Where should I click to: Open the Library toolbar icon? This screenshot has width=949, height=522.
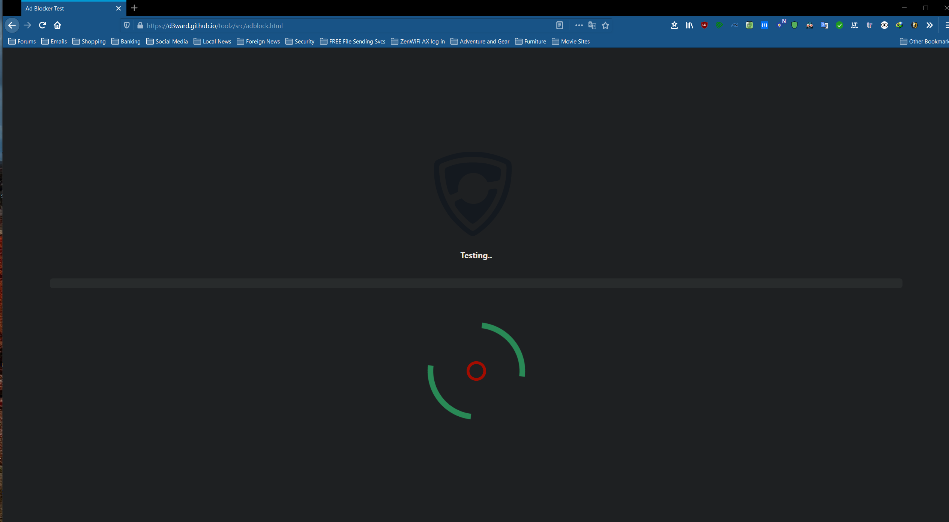[689, 25]
